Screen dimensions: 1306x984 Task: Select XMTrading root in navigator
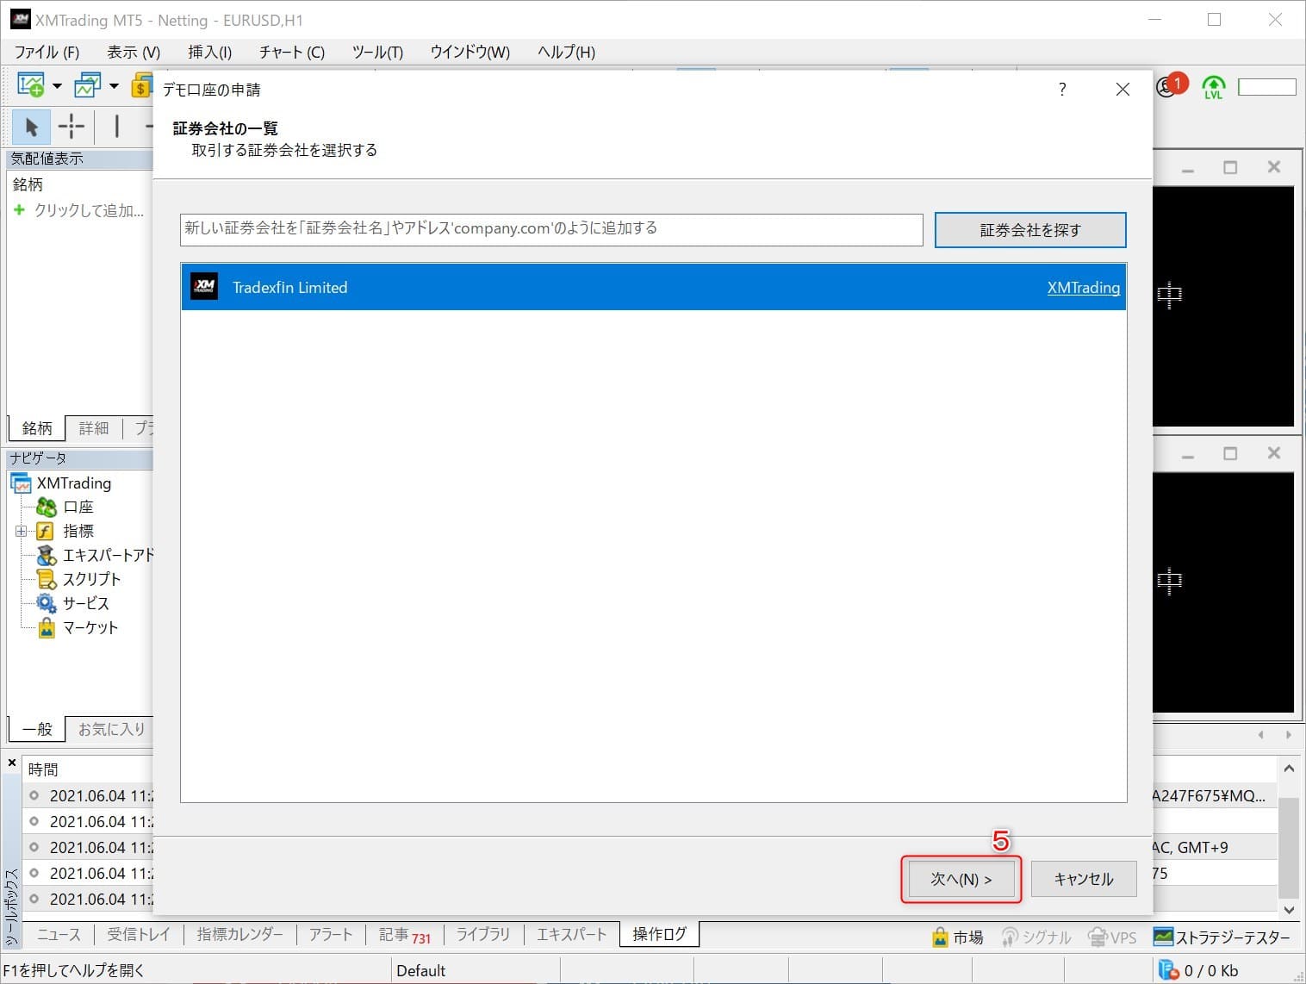pyautogui.click(x=74, y=483)
